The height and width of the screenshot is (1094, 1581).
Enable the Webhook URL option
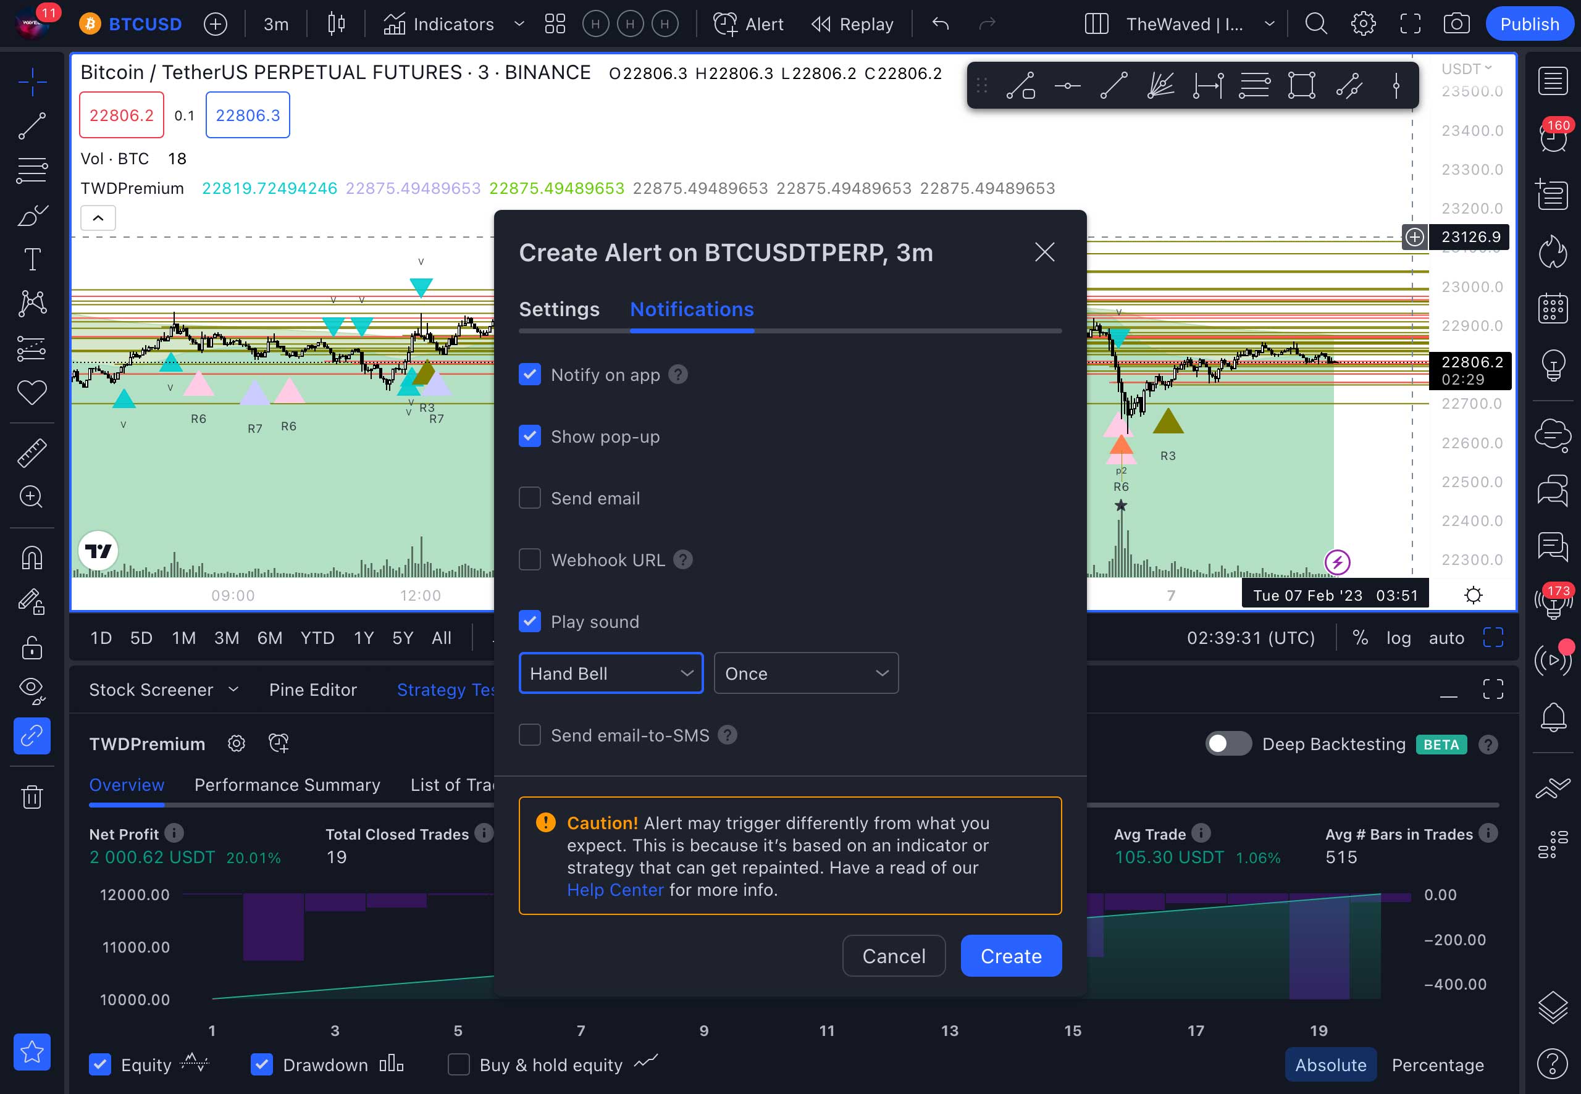(x=530, y=559)
